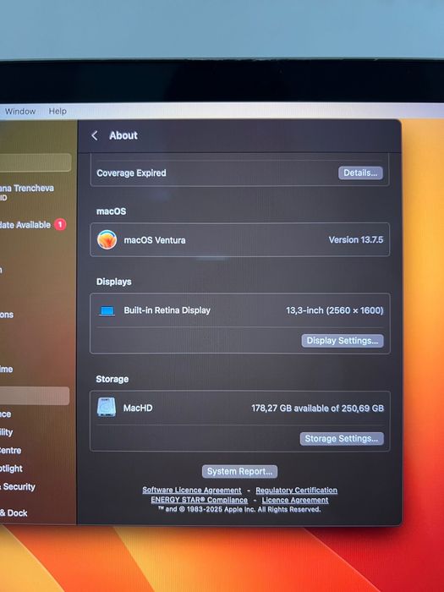
Task: Click the highlighted sidebar row above 'ce'
Action: (x=35, y=396)
